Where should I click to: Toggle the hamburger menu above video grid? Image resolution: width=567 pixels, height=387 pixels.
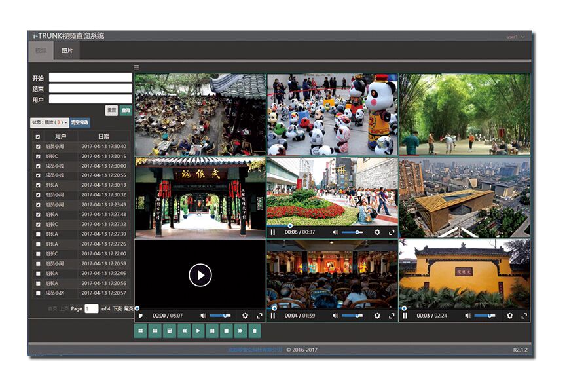(137, 67)
